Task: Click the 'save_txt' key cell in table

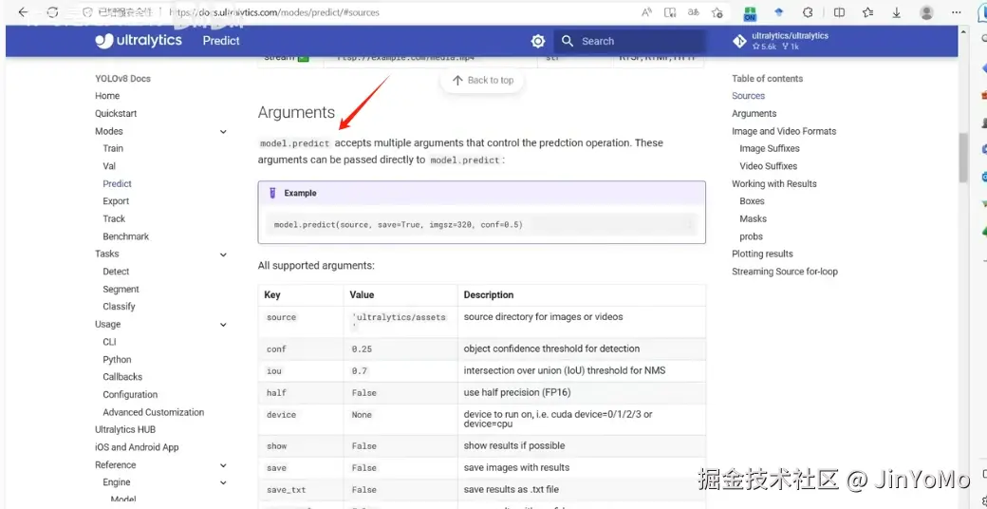Action: pos(301,489)
